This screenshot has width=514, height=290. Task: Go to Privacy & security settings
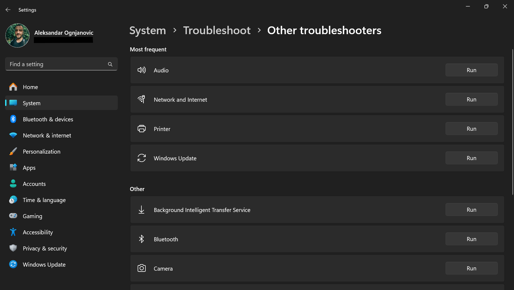point(61,248)
